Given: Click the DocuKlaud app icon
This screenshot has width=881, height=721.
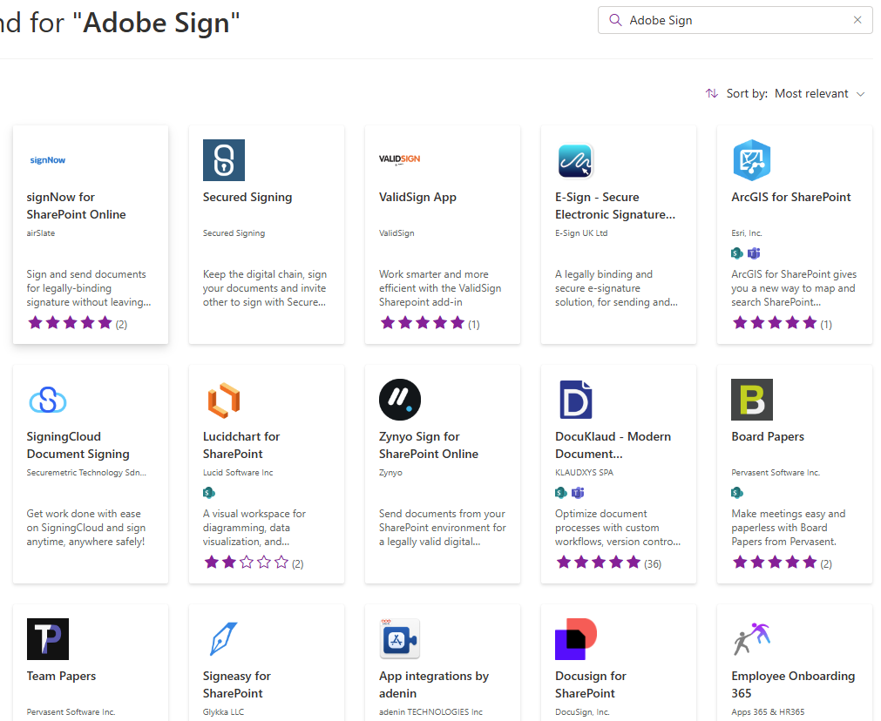Looking at the screenshot, I should tap(574, 400).
